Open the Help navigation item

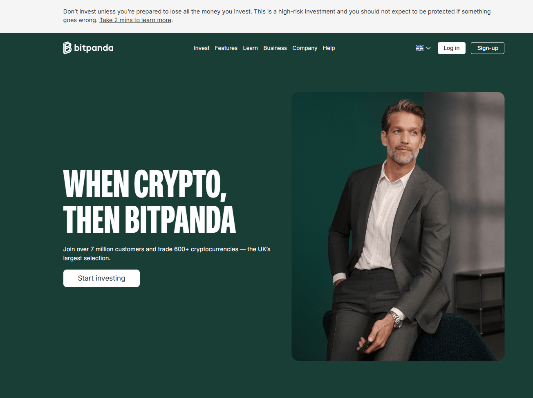tap(329, 48)
